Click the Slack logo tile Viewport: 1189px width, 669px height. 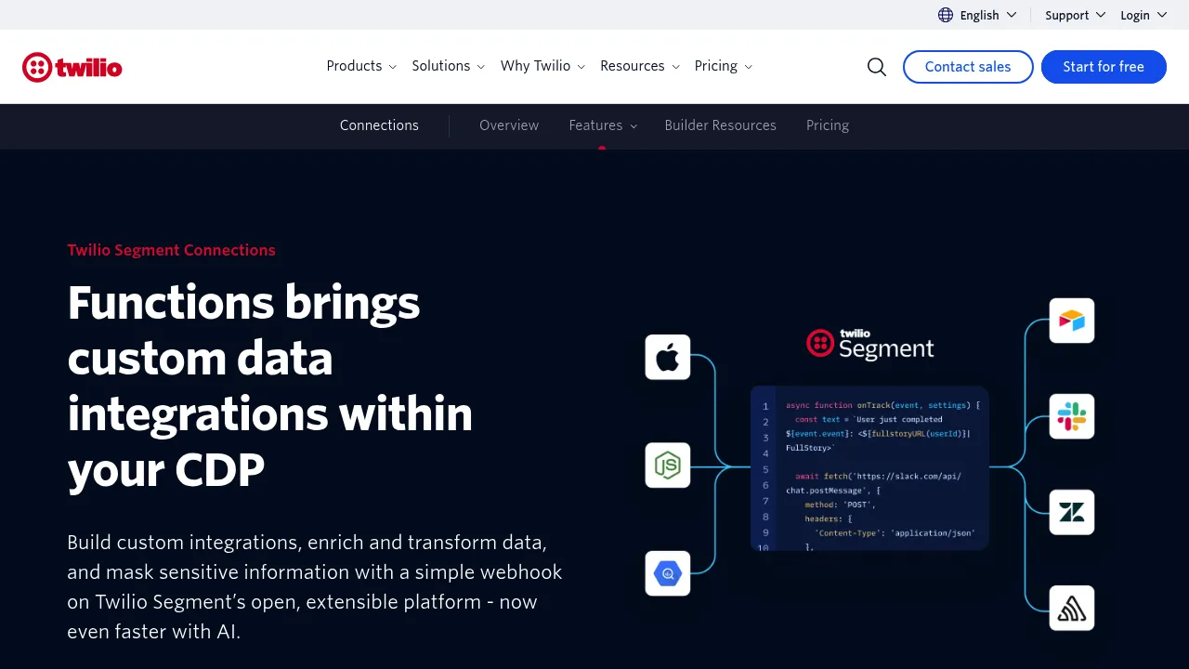[1072, 416]
